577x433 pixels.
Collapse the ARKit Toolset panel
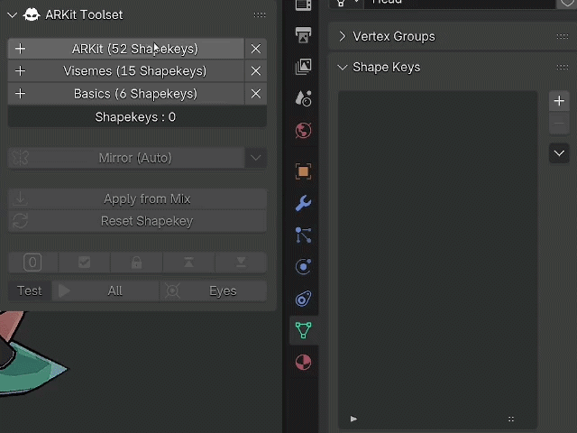click(12, 15)
